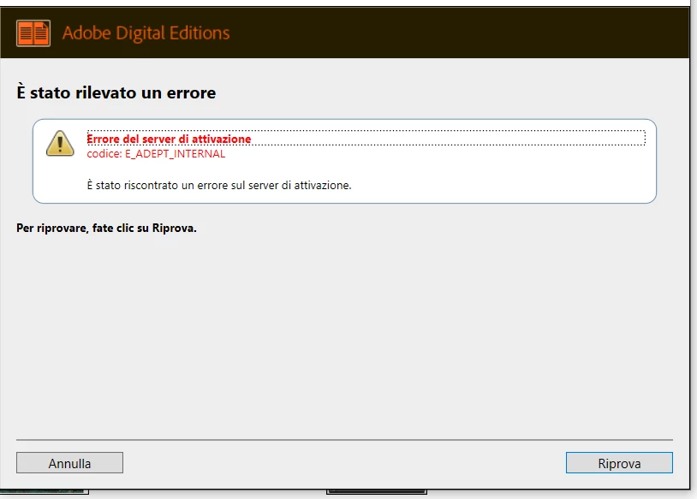Click the 'Adobe Digital Editions' header title
Viewport: 697px width, 499px height.
pyautogui.click(x=146, y=33)
